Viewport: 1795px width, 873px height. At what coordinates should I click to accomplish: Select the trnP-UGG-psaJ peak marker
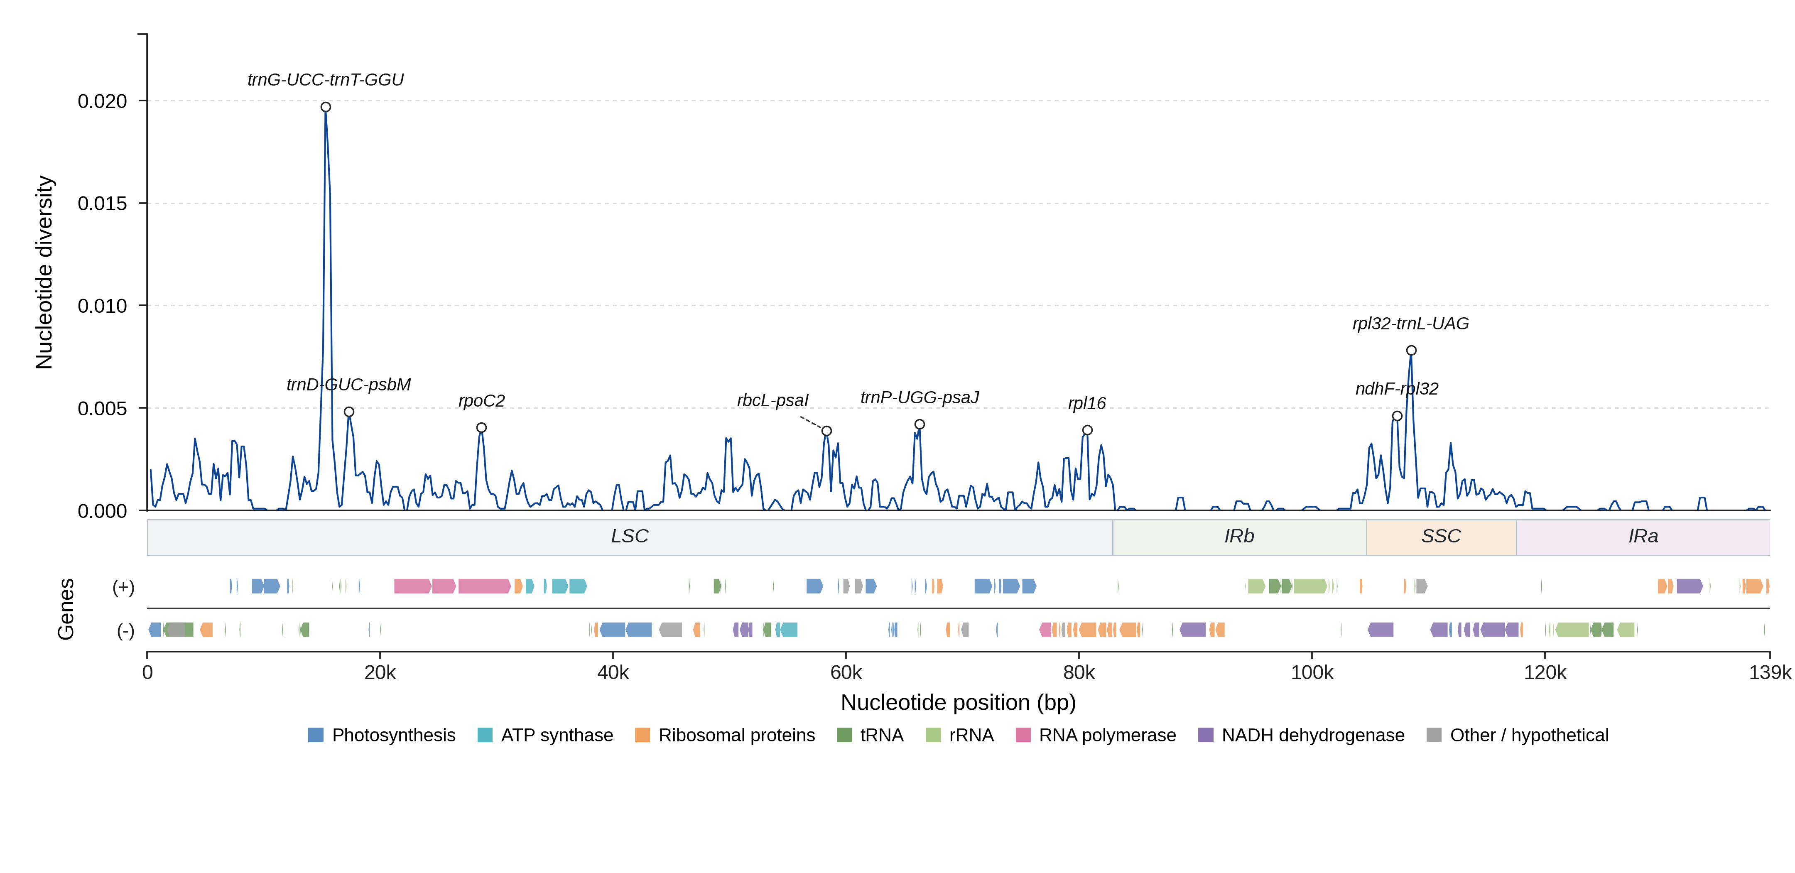pos(920,424)
